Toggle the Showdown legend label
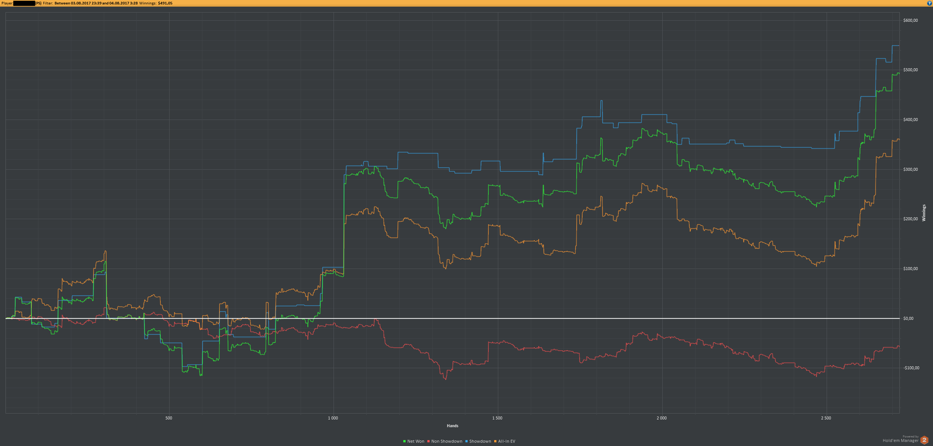Screen dimensions: 933x446 [x=480, y=441]
